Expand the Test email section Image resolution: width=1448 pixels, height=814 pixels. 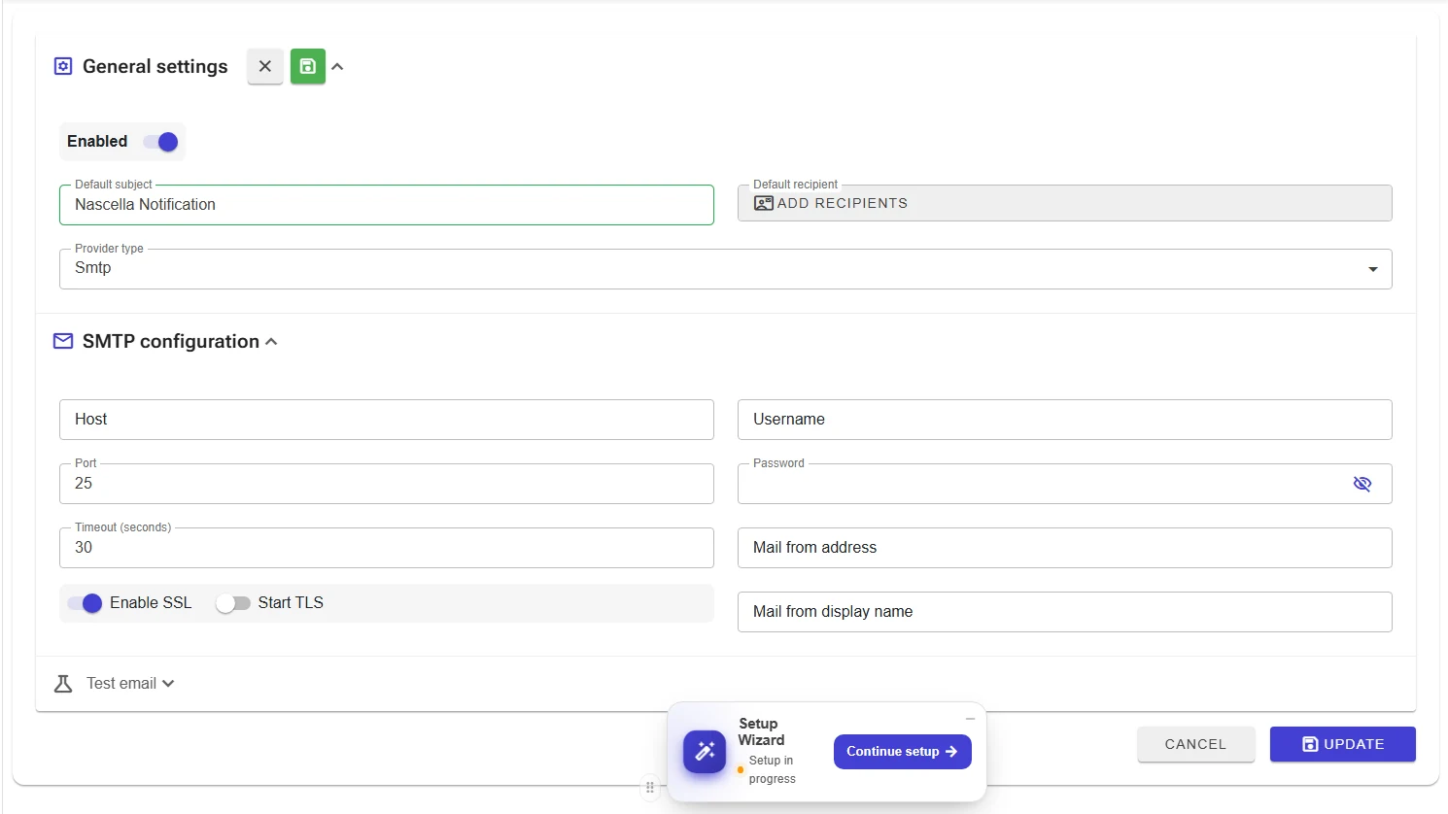[168, 684]
